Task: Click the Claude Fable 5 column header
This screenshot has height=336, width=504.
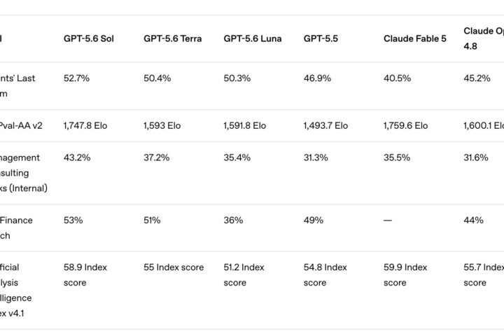Action: tap(415, 38)
